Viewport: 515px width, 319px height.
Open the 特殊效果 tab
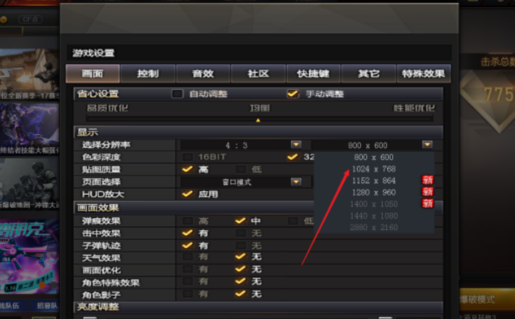coord(424,74)
